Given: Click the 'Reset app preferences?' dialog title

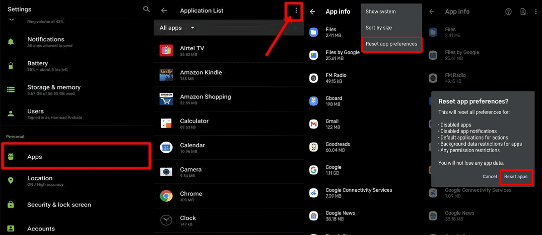Looking at the screenshot, I should pyautogui.click(x=475, y=101).
